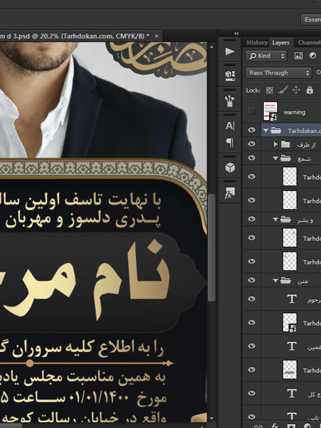Screen dimensions: 321x428
Task: Toggle visibility of از طرف group
Action: pyautogui.click(x=251, y=144)
